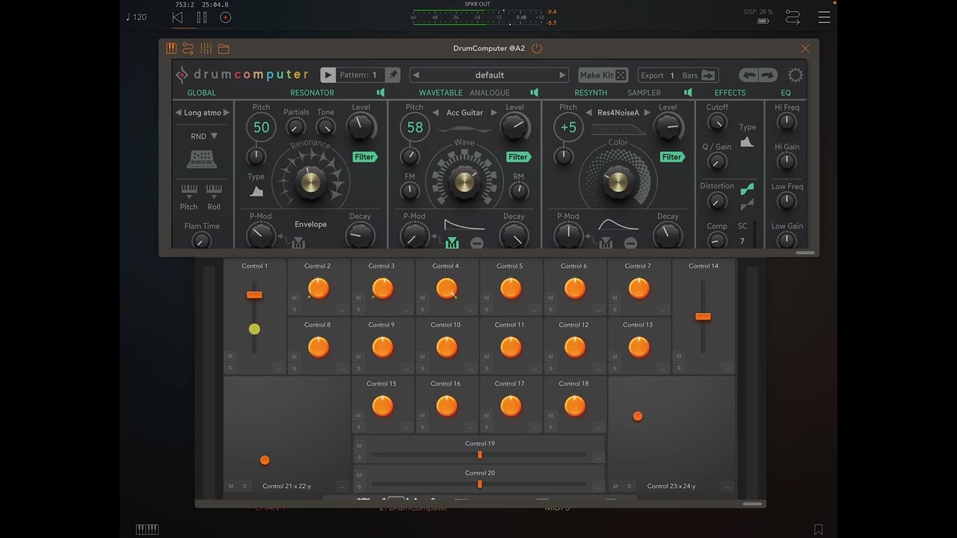Viewport: 957px width, 538px height.
Task: Click the Control 19 horizontal slider handle
Action: (479, 454)
